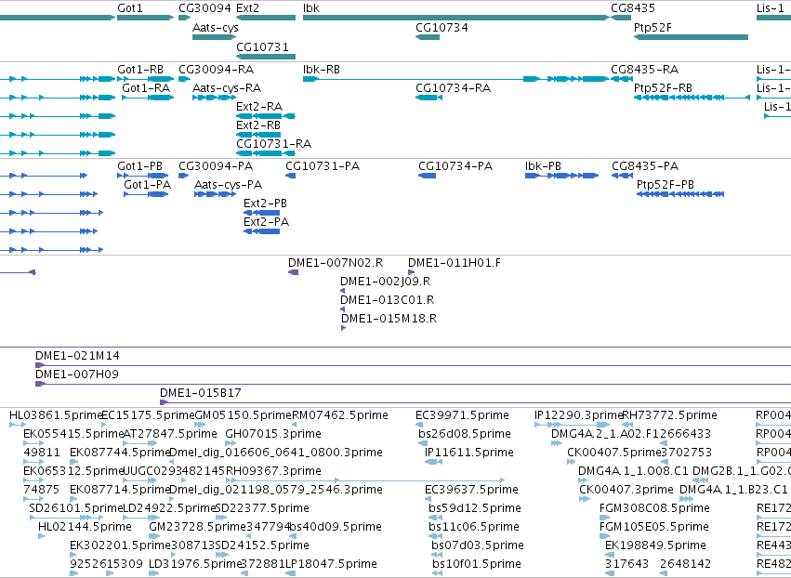This screenshot has height=578, width=791.
Task: Select the EC39637.5prime EST label
Action: (x=471, y=491)
